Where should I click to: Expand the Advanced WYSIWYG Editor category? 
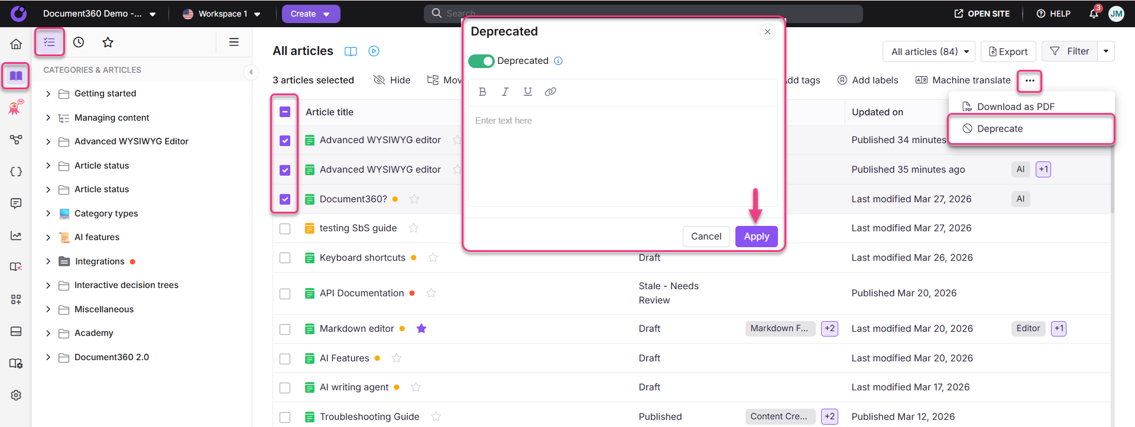[48, 141]
